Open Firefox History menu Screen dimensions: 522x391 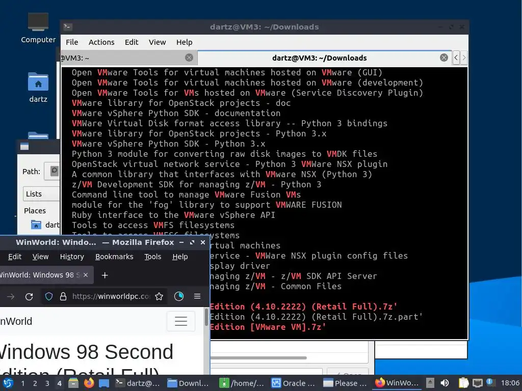click(72, 257)
